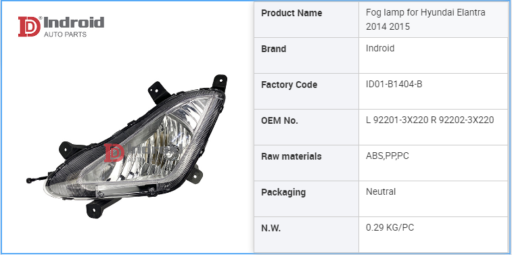Screen dimensions: 512x255
Task: Click the Raw materials label
Action: pos(292,156)
